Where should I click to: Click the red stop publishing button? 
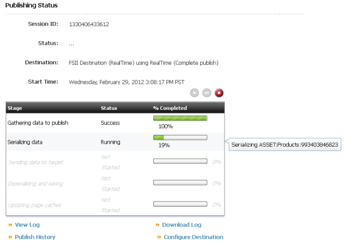(x=219, y=93)
